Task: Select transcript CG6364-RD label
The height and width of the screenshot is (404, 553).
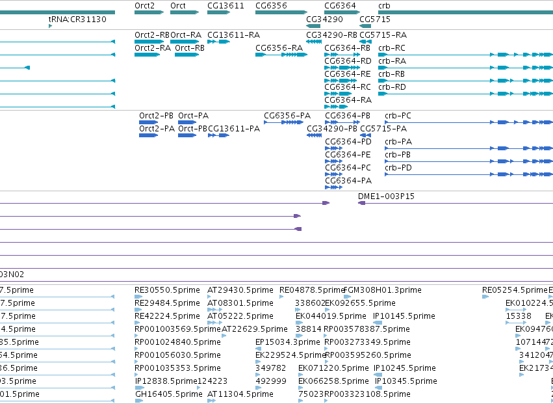Action: [x=348, y=61]
